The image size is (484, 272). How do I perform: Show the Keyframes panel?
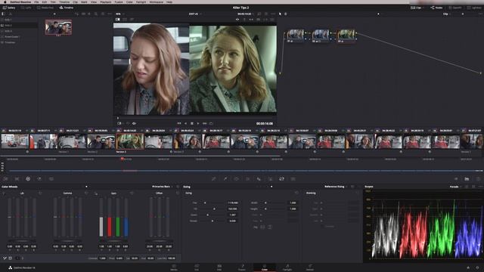click(x=456, y=179)
